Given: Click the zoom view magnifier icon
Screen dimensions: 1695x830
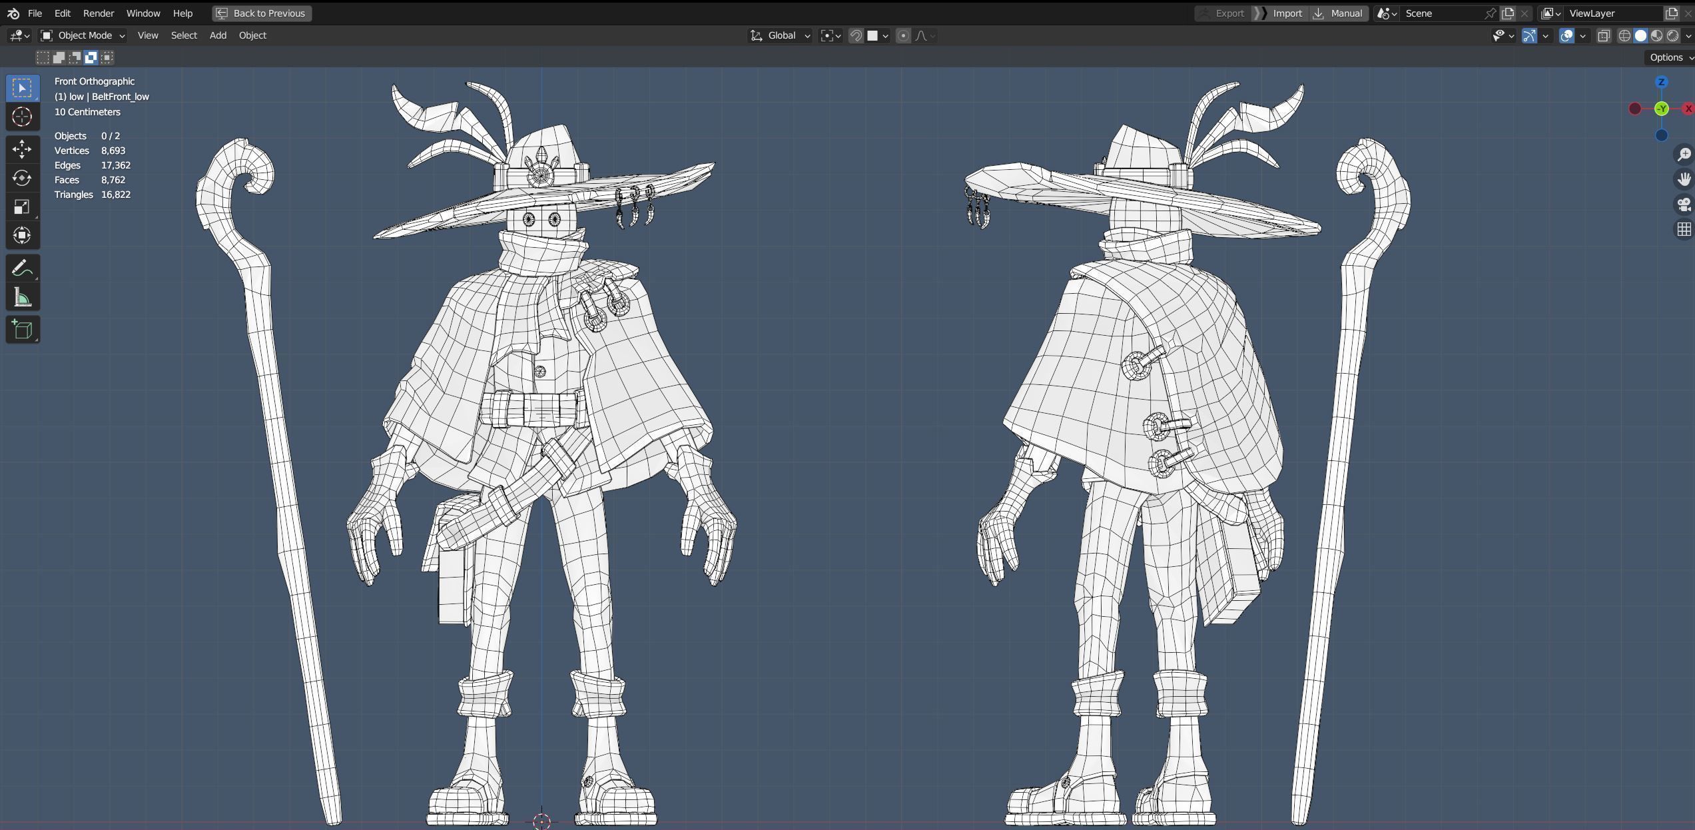Looking at the screenshot, I should point(1684,155).
